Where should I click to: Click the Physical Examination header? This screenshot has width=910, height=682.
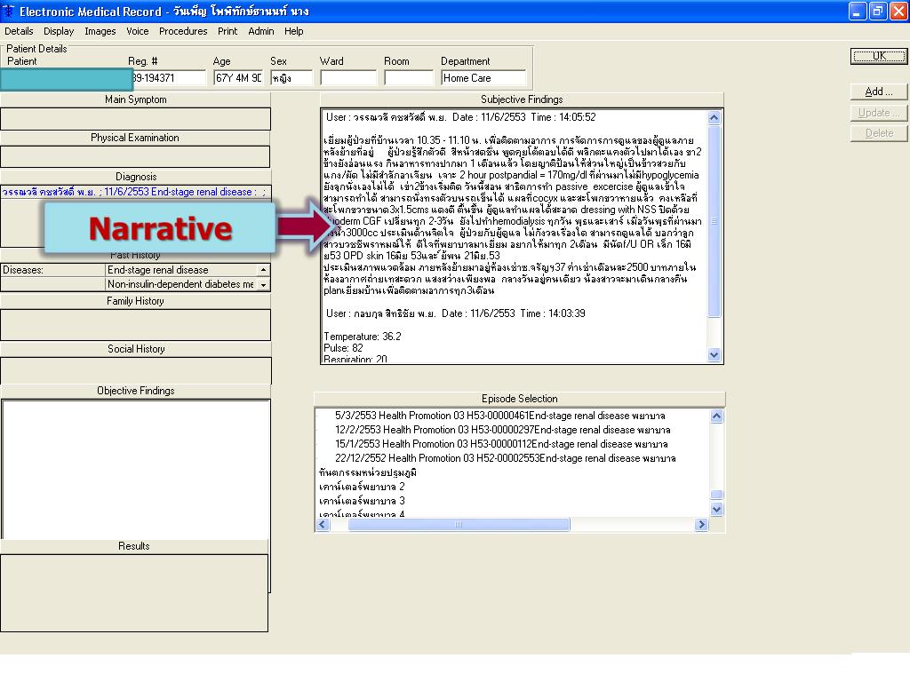135,138
